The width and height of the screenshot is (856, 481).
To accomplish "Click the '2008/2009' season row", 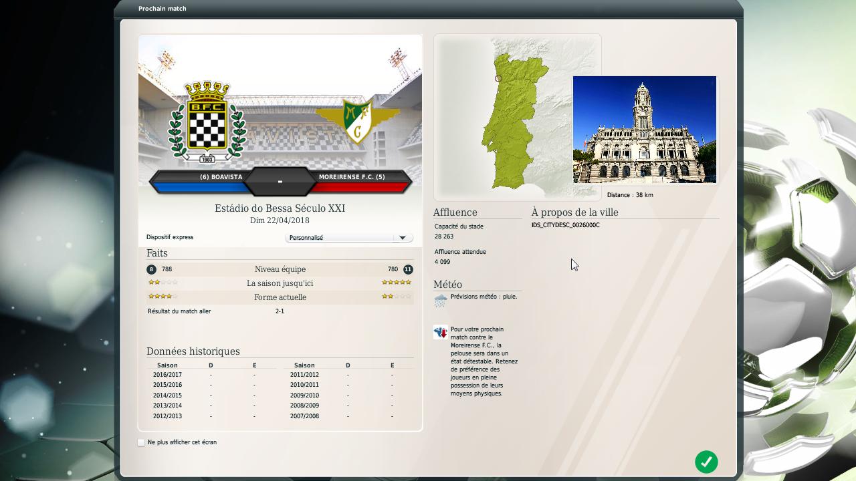I will click(348, 406).
